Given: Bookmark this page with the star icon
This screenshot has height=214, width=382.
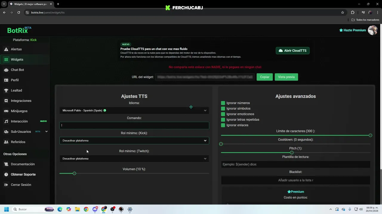Looking at the screenshot, I should pos(343,12).
